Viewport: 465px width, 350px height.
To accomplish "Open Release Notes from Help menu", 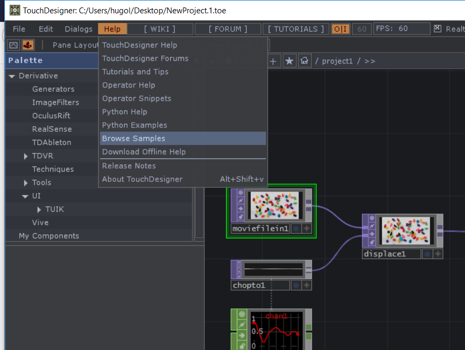I will pos(183,166).
